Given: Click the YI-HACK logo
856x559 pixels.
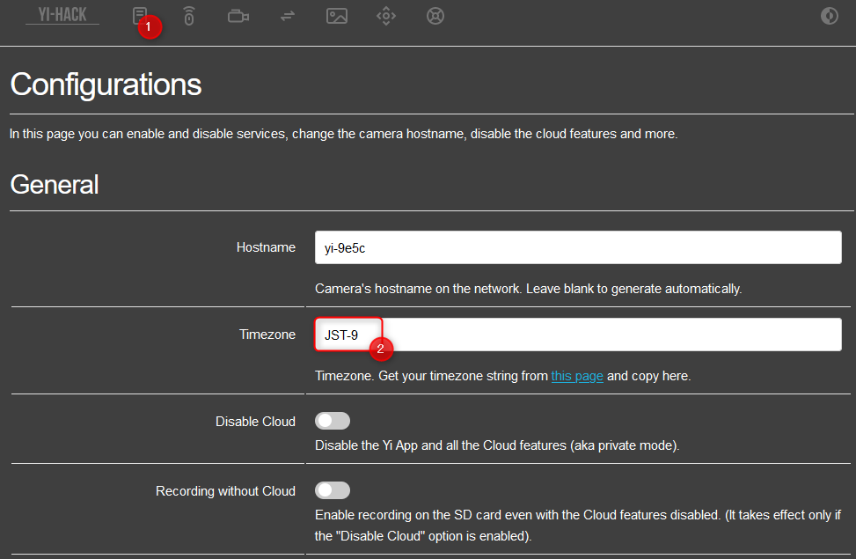Looking at the screenshot, I should click(62, 15).
